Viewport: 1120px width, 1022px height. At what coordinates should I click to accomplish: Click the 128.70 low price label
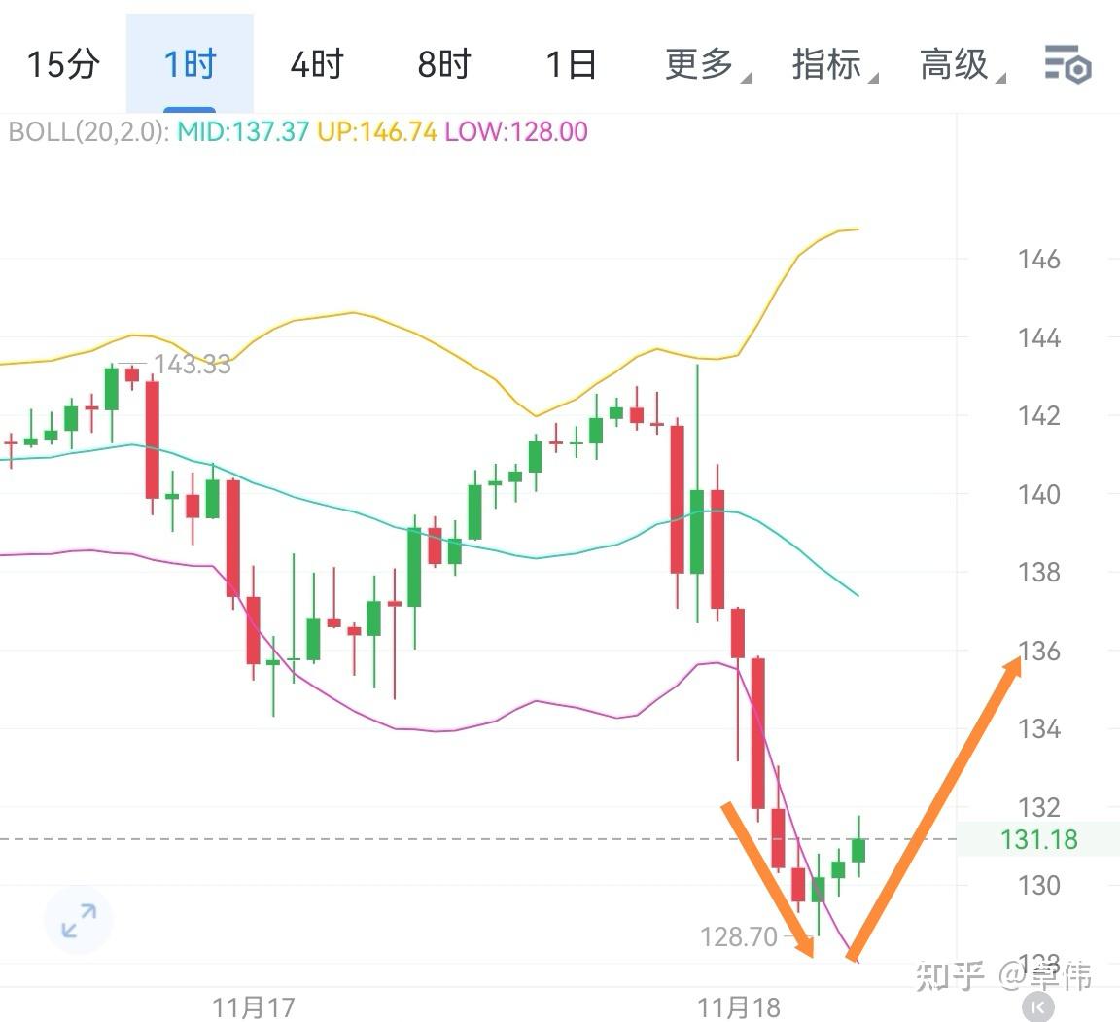(x=737, y=937)
